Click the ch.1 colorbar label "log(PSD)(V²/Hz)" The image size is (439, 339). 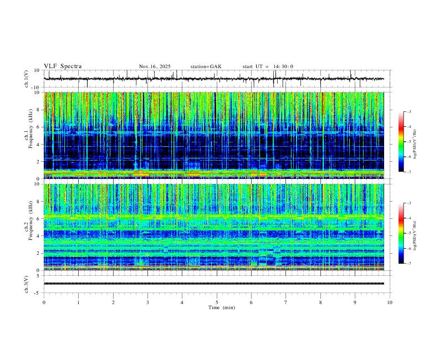point(415,144)
